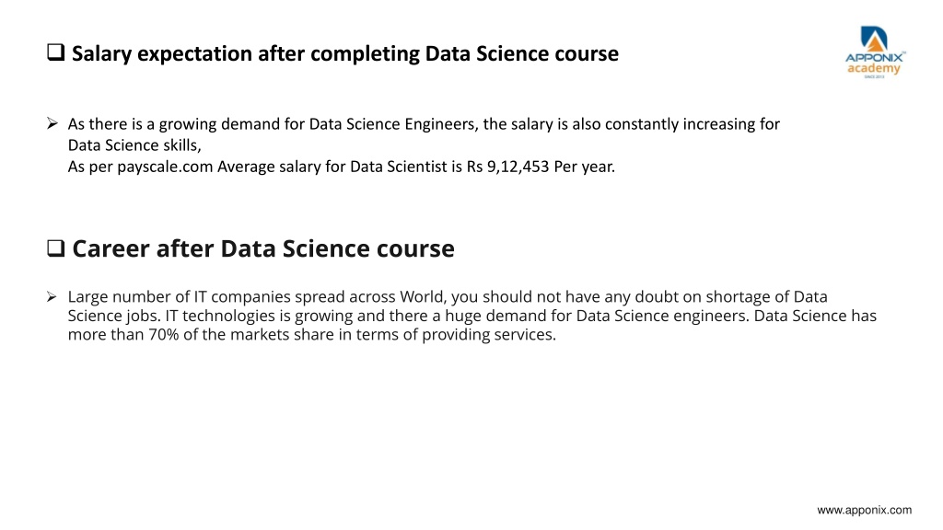Click the checkbox bullet beside Career heading
Screen dimensions: 943x530
56,248
